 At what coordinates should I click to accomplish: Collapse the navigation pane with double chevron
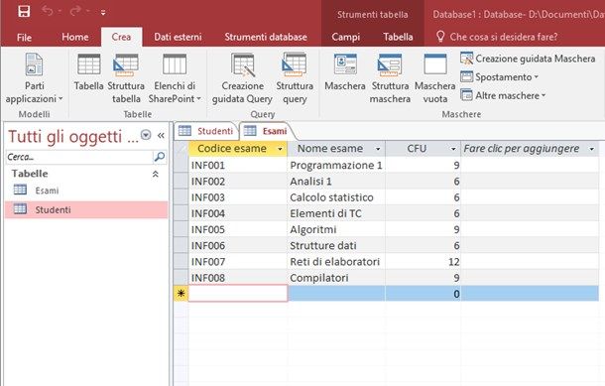click(x=161, y=136)
